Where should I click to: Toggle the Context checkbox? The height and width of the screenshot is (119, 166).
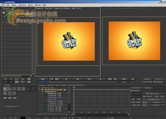click(132, 91)
